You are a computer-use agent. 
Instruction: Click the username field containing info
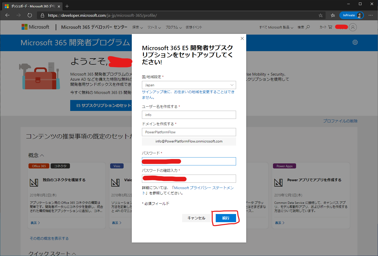pos(189,115)
